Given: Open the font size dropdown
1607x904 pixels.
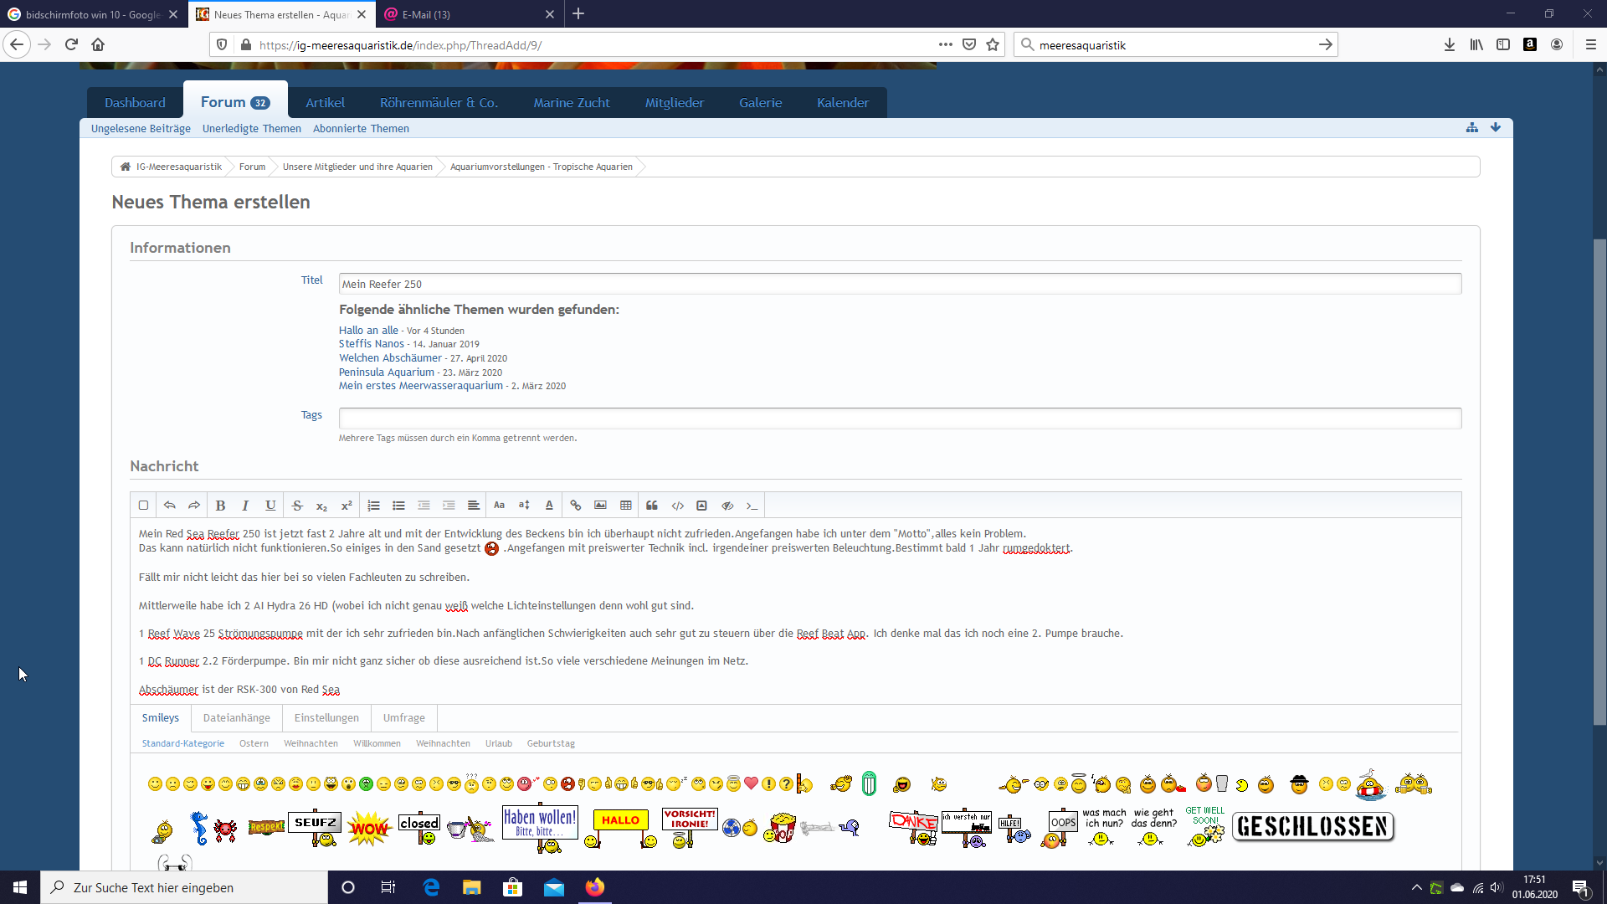Looking at the screenshot, I should 524,506.
